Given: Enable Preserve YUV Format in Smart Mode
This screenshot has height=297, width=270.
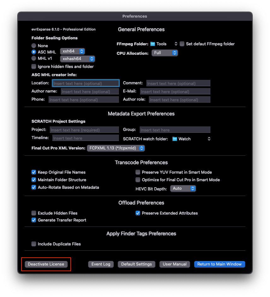Looking at the screenshot, I should pos(138,172).
